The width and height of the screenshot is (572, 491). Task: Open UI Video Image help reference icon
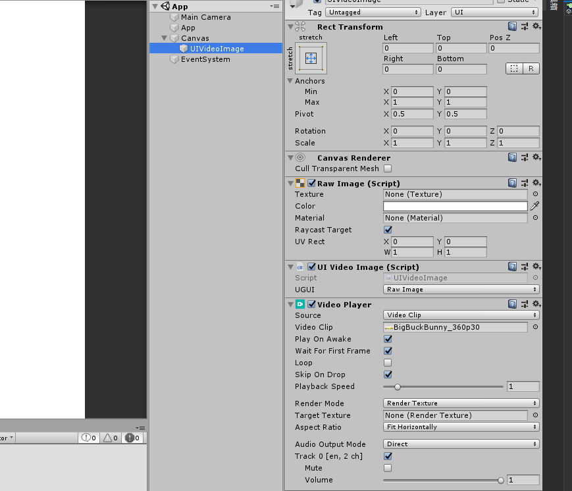(x=512, y=267)
